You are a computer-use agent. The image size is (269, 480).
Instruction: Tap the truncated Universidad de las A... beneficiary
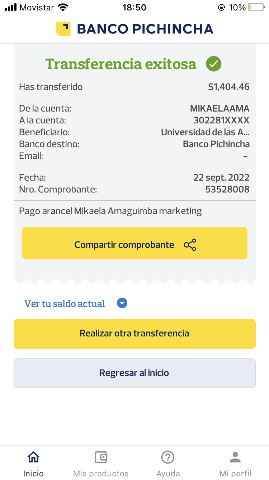coord(205,132)
